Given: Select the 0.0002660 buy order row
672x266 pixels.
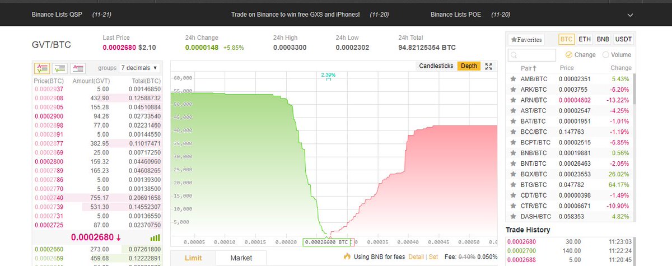Looking at the screenshot, I should pyautogui.click(x=97, y=248).
